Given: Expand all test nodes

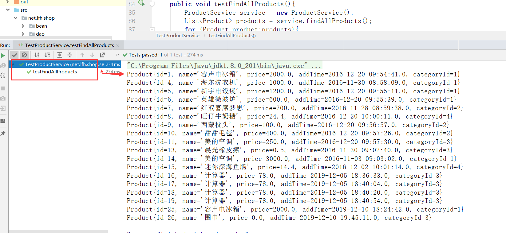Looking at the screenshot, I should point(60,55).
